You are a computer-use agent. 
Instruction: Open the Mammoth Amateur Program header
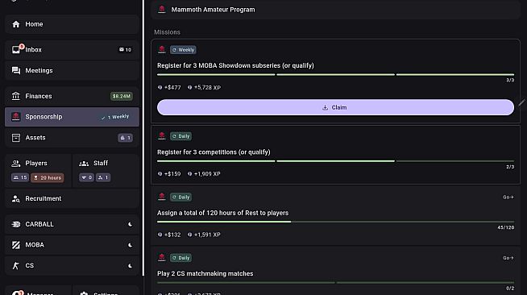[x=335, y=10]
